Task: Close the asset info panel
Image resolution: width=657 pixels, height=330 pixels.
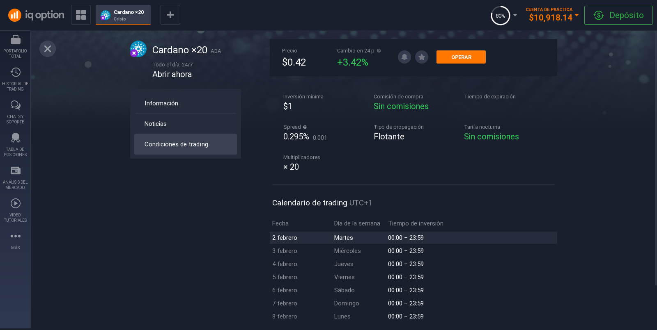Action: coord(48,49)
